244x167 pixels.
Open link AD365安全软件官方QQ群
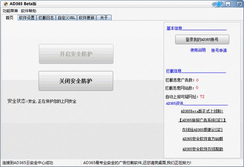[203, 139]
